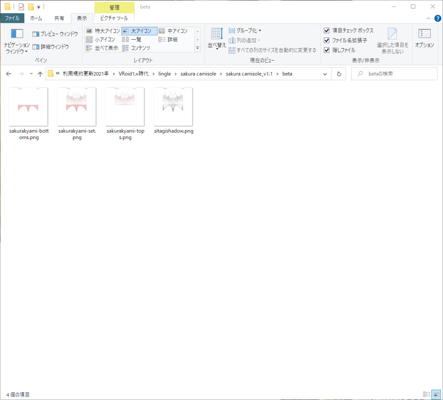Switch to the Share ribbon tab
The width and height of the screenshot is (443, 400).
(x=59, y=18)
